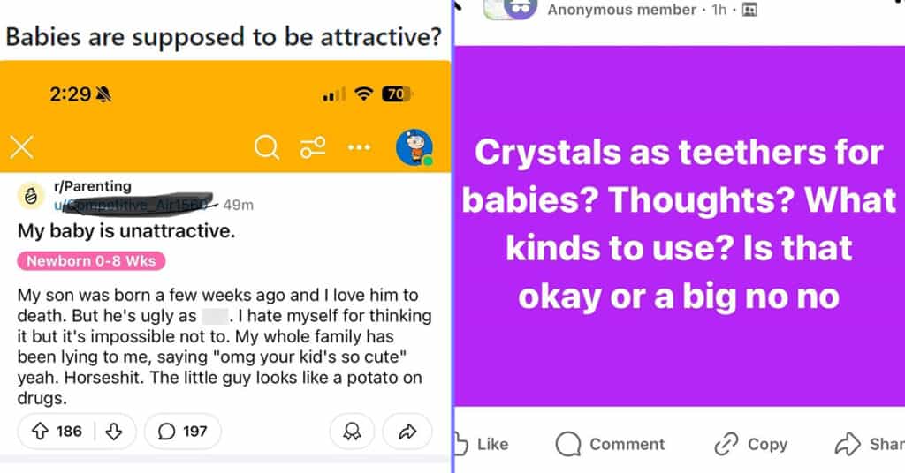Comment on the crystals teethers post
Screen dimensions: 905x473
[610, 444]
